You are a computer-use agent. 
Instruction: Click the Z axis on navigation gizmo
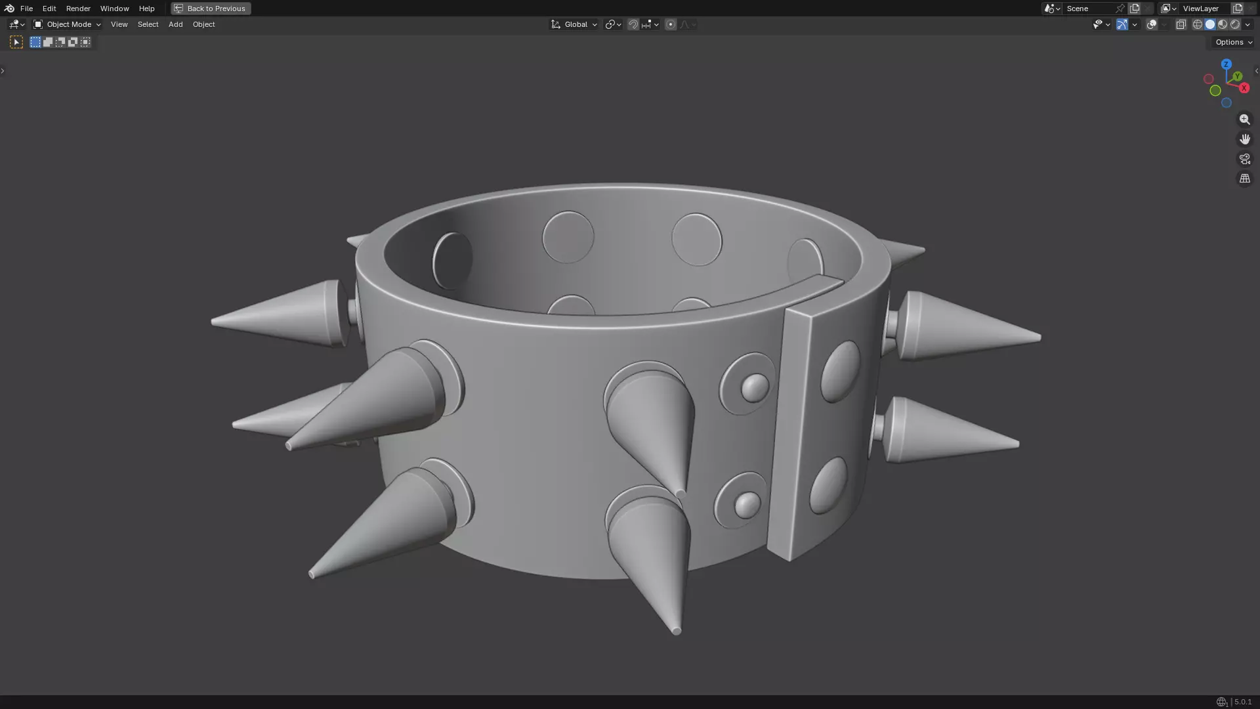(x=1226, y=64)
